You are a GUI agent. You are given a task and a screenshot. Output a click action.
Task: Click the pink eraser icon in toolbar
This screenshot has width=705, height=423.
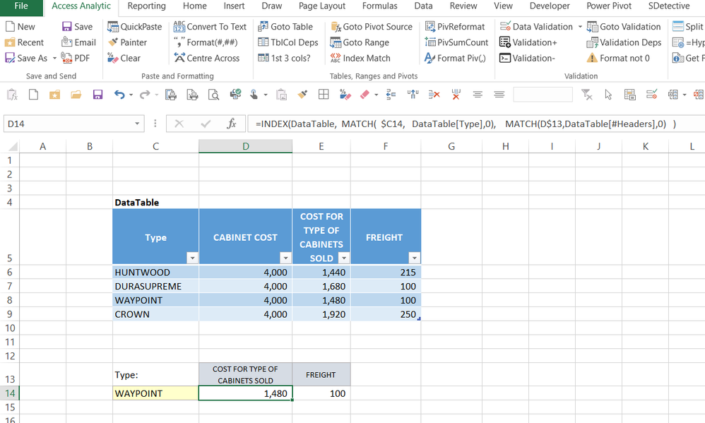(365, 95)
